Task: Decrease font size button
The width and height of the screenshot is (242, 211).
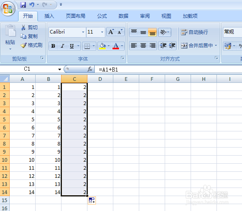Action: pos(120,32)
